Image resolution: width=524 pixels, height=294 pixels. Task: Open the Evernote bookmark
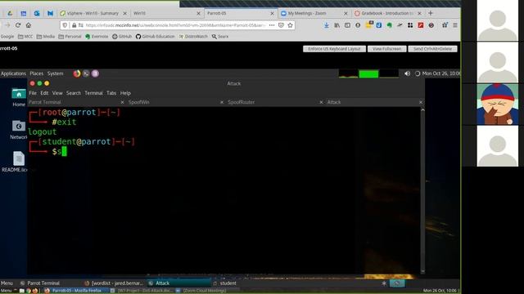coord(97,36)
